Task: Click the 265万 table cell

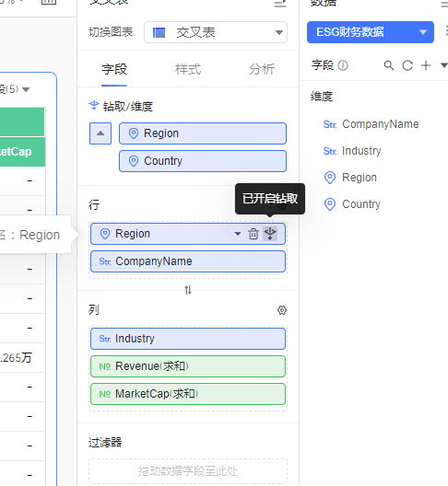Action: click(x=22, y=358)
